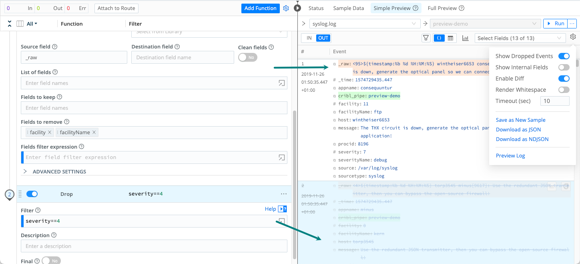The height and width of the screenshot is (264, 580).
Task: Open the preview settings gear icon
Action: [573, 36]
